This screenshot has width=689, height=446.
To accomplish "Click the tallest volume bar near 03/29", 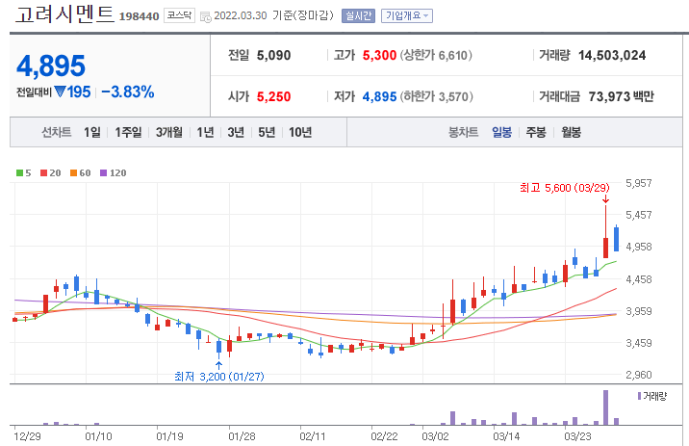I will pyautogui.click(x=606, y=407).
